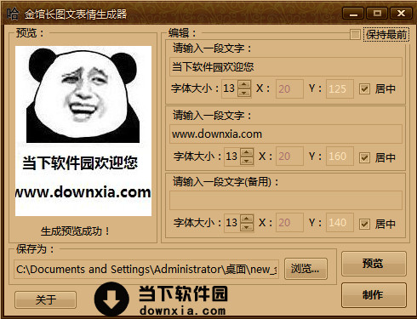
Task: Toggle 居中 checkbox for second text line
Action: [x=364, y=157]
